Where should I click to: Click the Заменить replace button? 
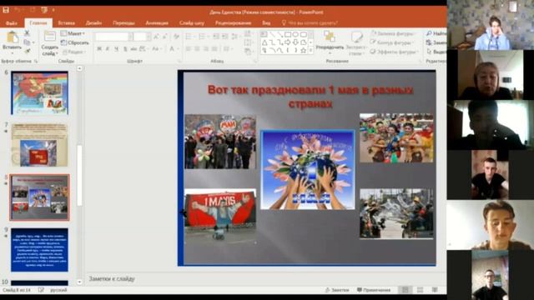[436, 42]
